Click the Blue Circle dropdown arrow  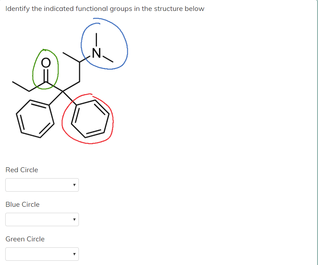[x=74, y=219]
